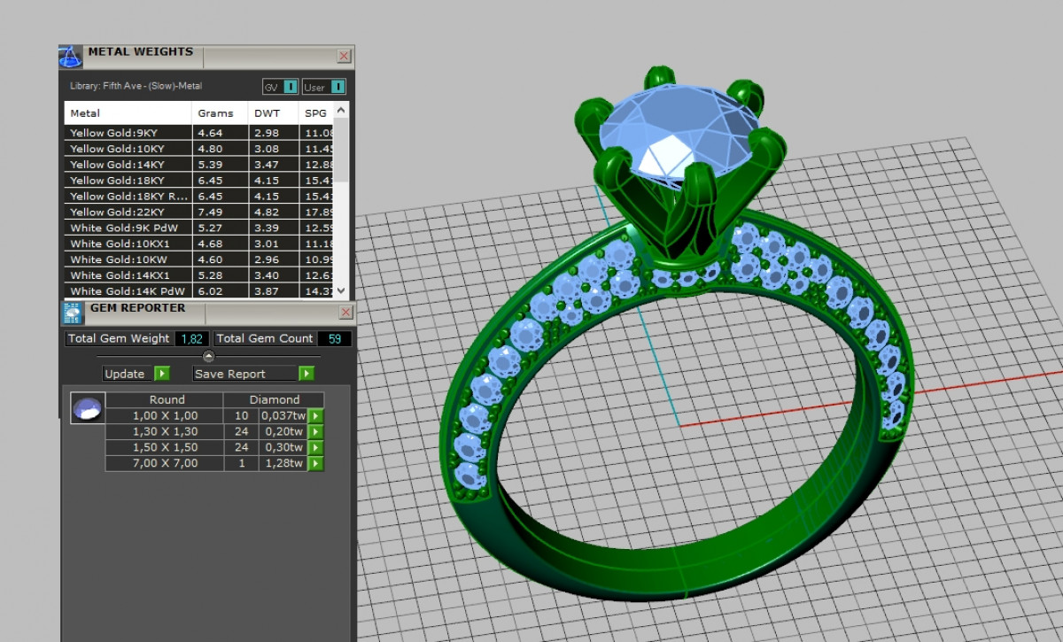
Task: Toggle the User switch in Metal Weights
Action: (x=338, y=87)
